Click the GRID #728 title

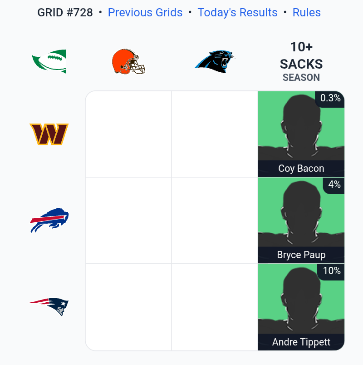point(65,12)
